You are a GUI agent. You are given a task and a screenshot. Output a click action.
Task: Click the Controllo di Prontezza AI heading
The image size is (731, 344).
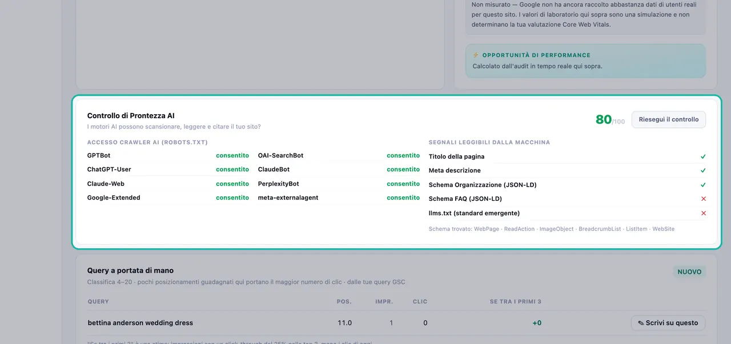coord(131,116)
